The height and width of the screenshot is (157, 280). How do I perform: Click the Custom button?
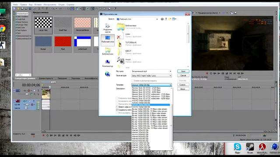[x=183, y=85]
